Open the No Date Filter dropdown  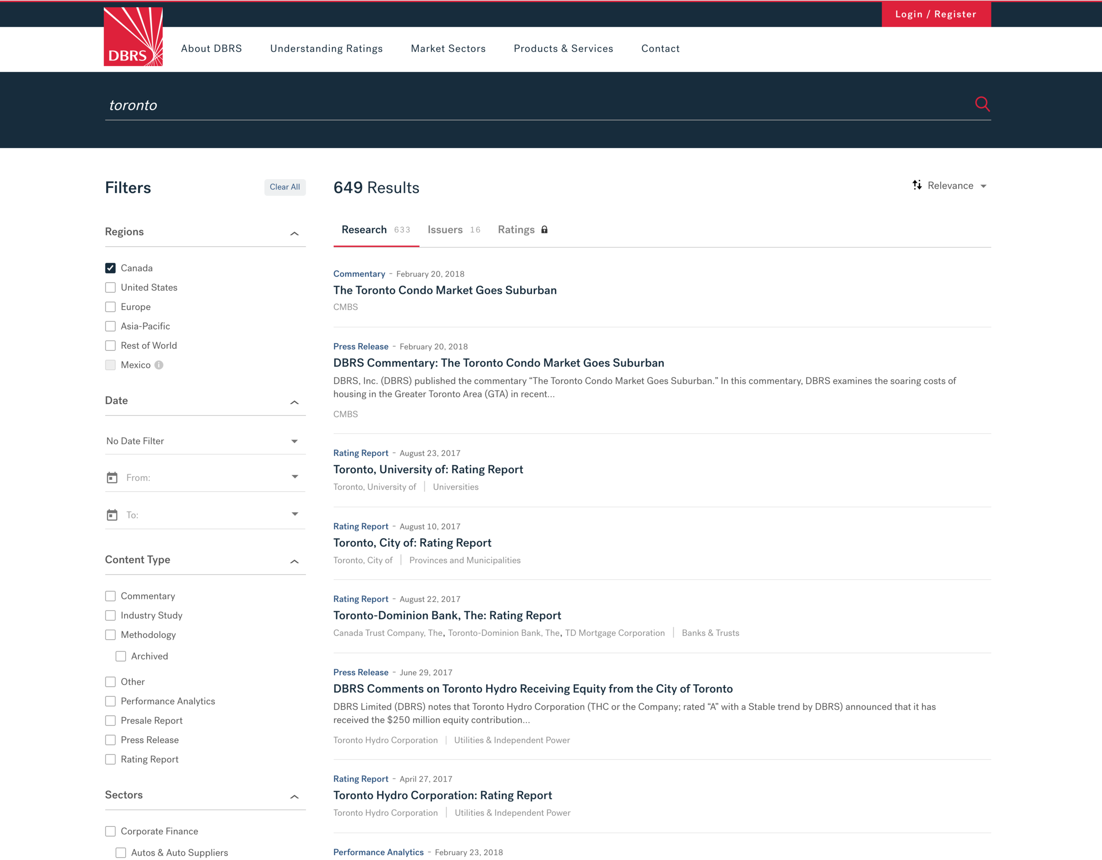pyautogui.click(x=205, y=441)
